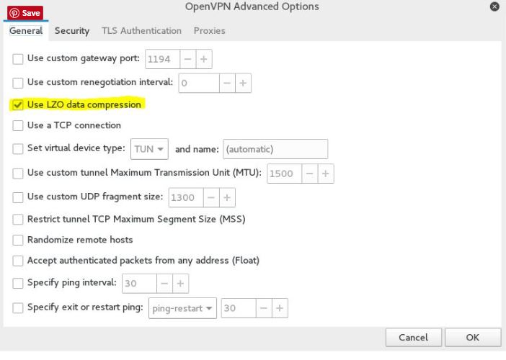Increase tunnel MTU with plus button
The width and height of the screenshot is (506, 360).
(x=326, y=174)
